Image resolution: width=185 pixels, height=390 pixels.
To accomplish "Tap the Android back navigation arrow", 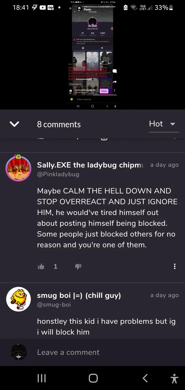I will coord(145,378).
